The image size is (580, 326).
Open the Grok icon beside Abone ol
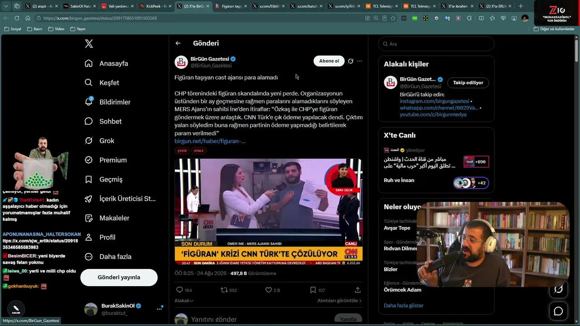click(x=350, y=61)
